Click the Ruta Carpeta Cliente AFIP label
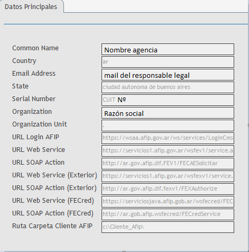This screenshot has height=252, width=249. (52, 226)
